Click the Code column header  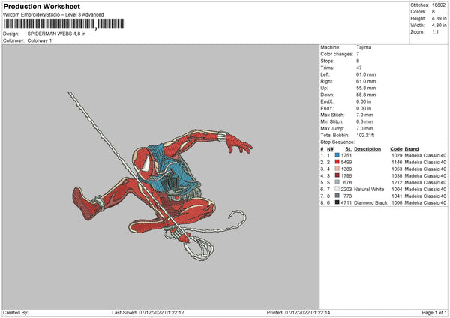[x=397, y=148]
